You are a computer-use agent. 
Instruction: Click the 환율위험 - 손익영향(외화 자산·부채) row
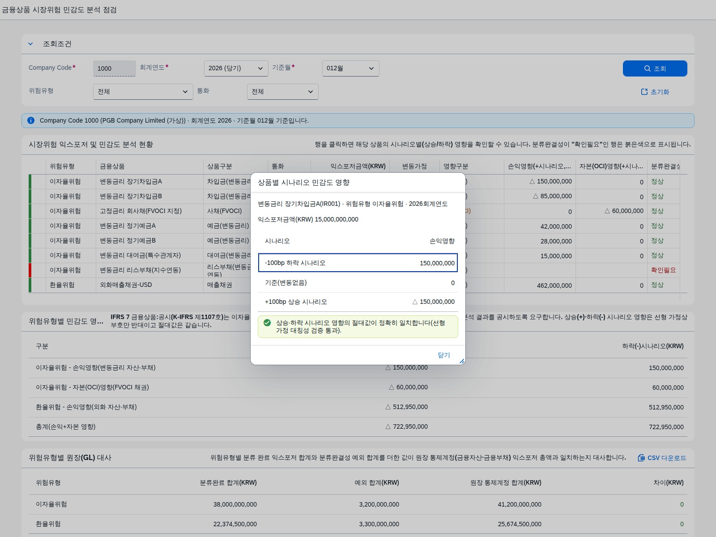click(358, 407)
